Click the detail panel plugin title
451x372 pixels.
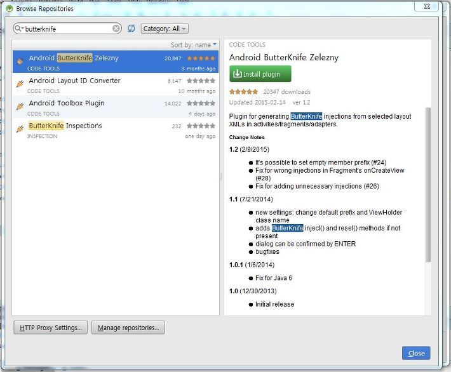283,57
